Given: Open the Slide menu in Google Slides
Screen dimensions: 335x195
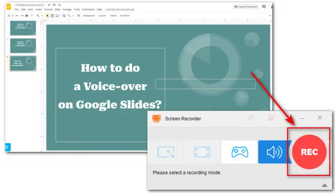Looking at the screenshot, I should click(57, 10).
